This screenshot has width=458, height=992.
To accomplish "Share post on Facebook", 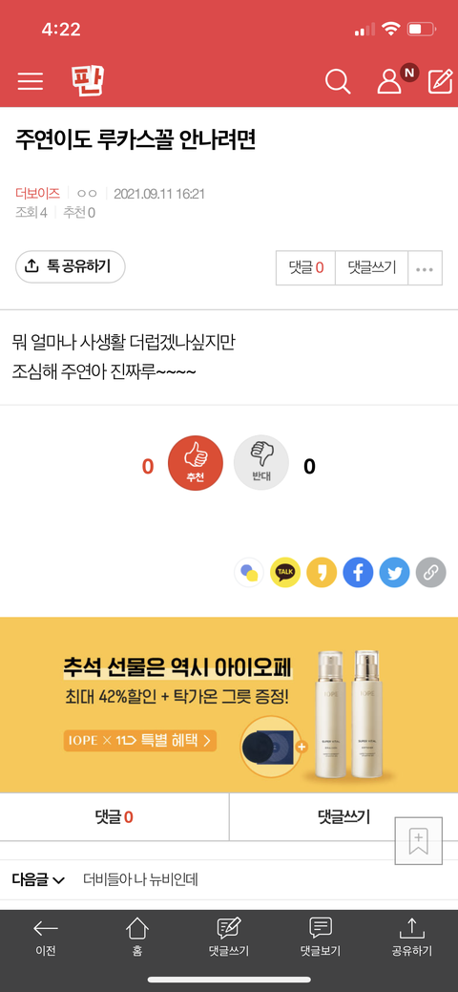I will tap(358, 573).
